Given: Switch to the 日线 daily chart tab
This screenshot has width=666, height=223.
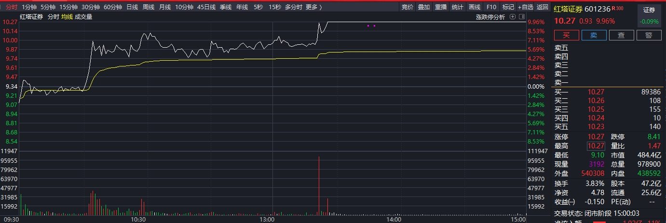Looking at the screenshot, I should [132, 7].
